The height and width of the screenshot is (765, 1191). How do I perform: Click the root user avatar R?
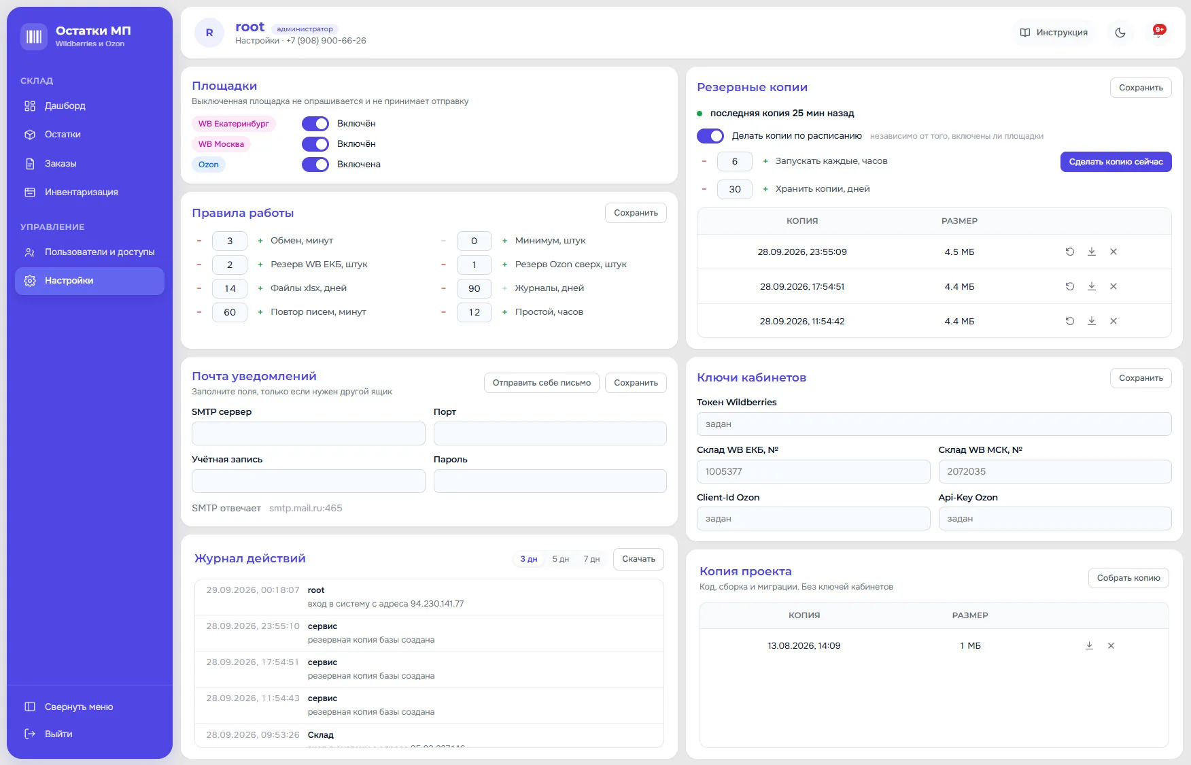pos(209,33)
